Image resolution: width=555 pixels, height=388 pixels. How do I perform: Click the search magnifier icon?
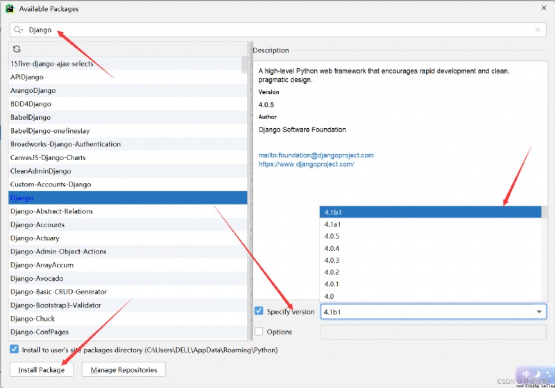point(18,30)
